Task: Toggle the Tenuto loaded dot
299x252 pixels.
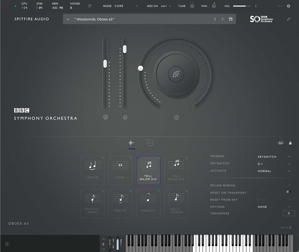Action: [131, 191]
